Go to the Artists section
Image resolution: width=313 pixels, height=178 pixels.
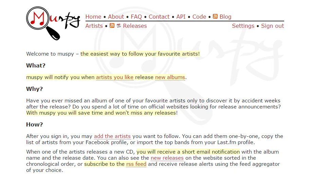click(x=94, y=26)
